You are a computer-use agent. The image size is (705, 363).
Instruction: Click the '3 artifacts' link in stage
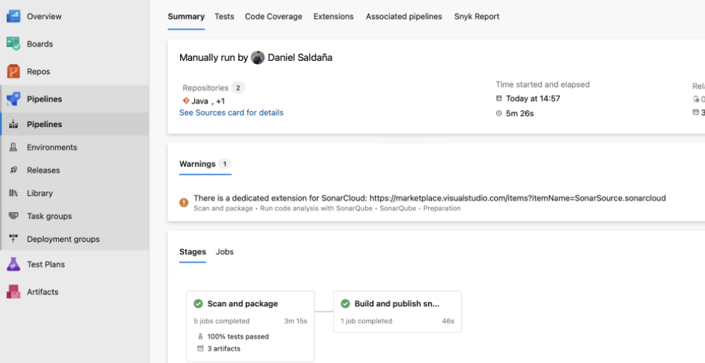pos(223,348)
